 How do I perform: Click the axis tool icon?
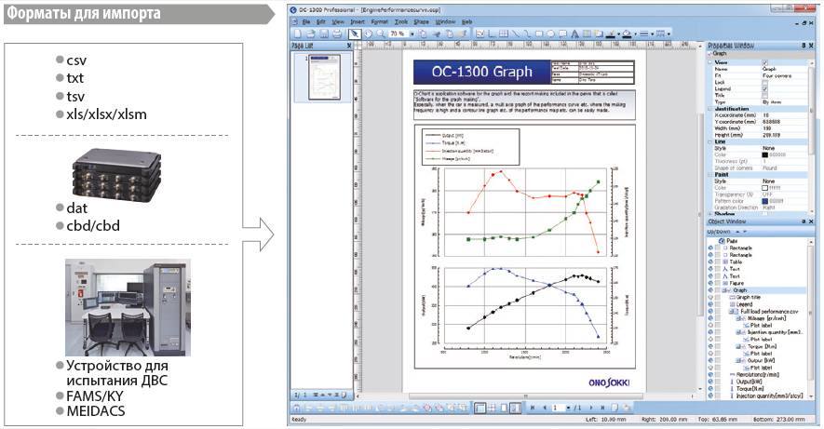pos(492,34)
